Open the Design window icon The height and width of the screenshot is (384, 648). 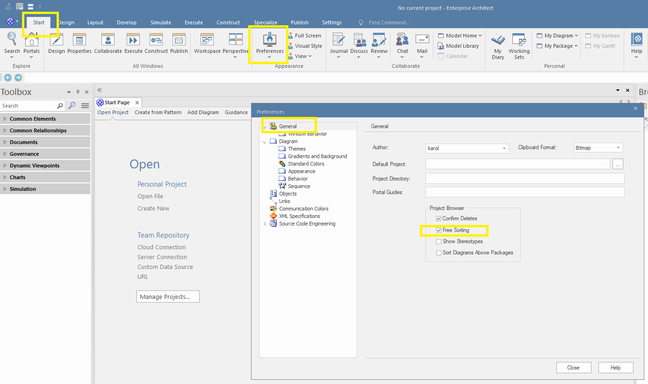[x=57, y=44]
